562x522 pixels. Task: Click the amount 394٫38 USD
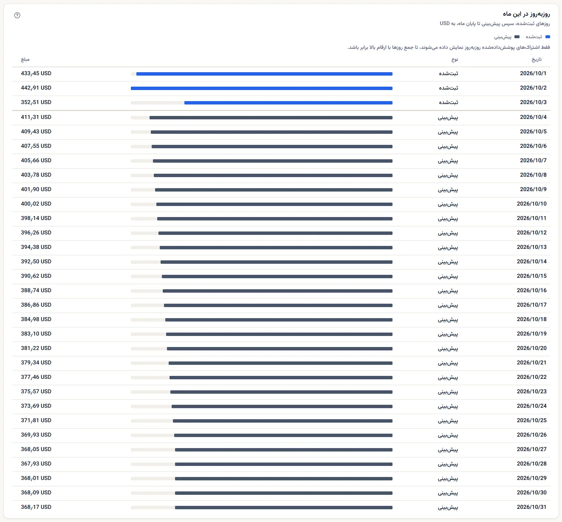36,247
